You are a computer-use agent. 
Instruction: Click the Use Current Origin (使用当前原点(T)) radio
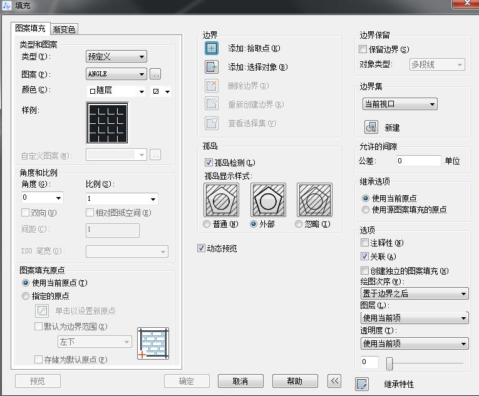coord(26,283)
